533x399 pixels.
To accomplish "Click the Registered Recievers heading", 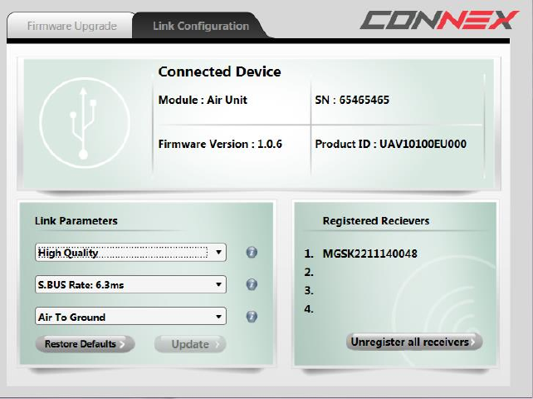I will coord(376,220).
